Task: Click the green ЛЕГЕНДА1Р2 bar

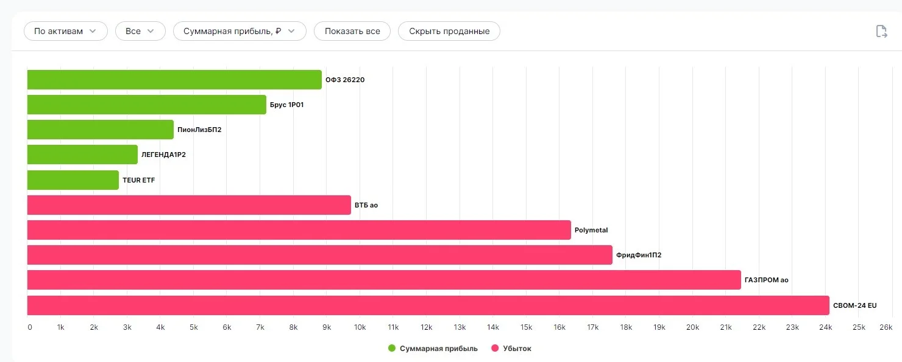Action: coord(82,155)
